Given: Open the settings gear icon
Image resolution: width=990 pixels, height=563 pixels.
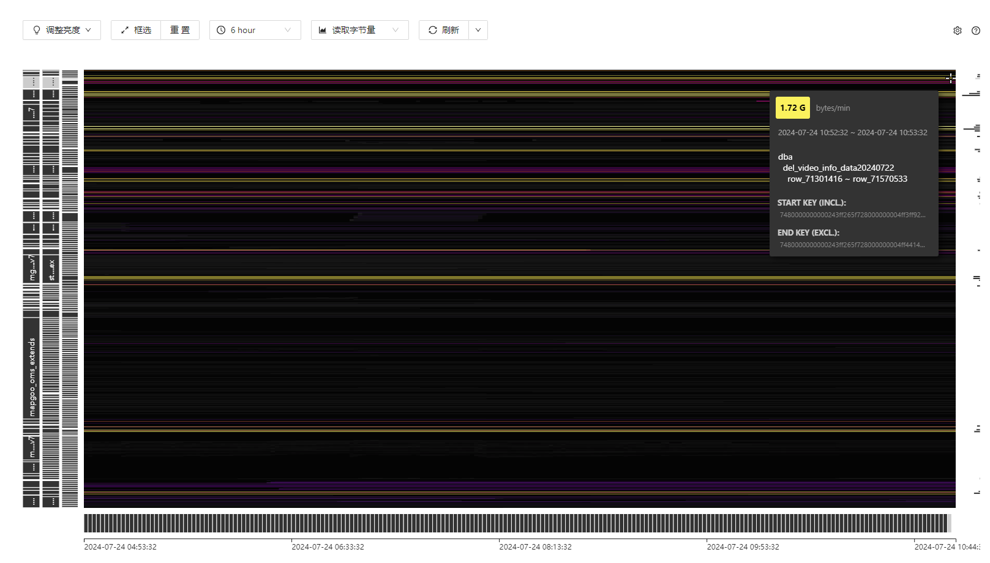Looking at the screenshot, I should tap(957, 31).
